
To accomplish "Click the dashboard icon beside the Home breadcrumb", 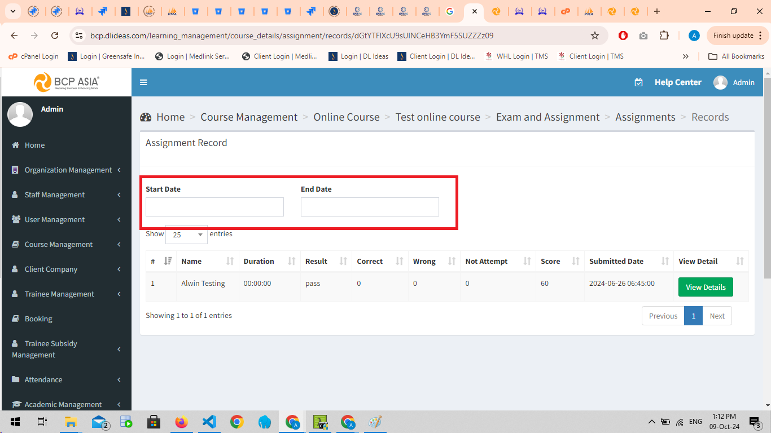I will (146, 117).
